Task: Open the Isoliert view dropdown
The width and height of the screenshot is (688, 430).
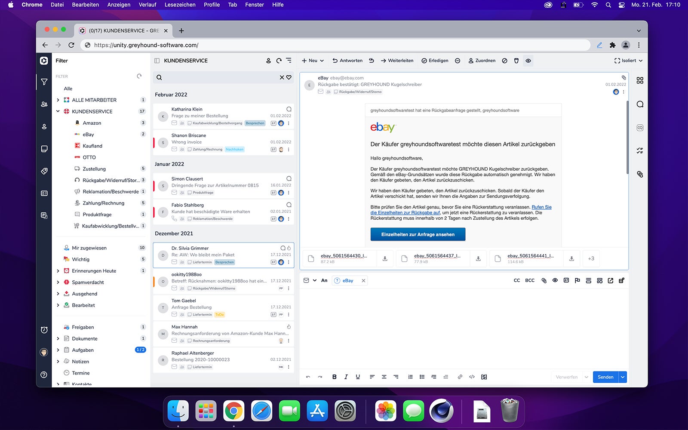Action: (x=628, y=61)
